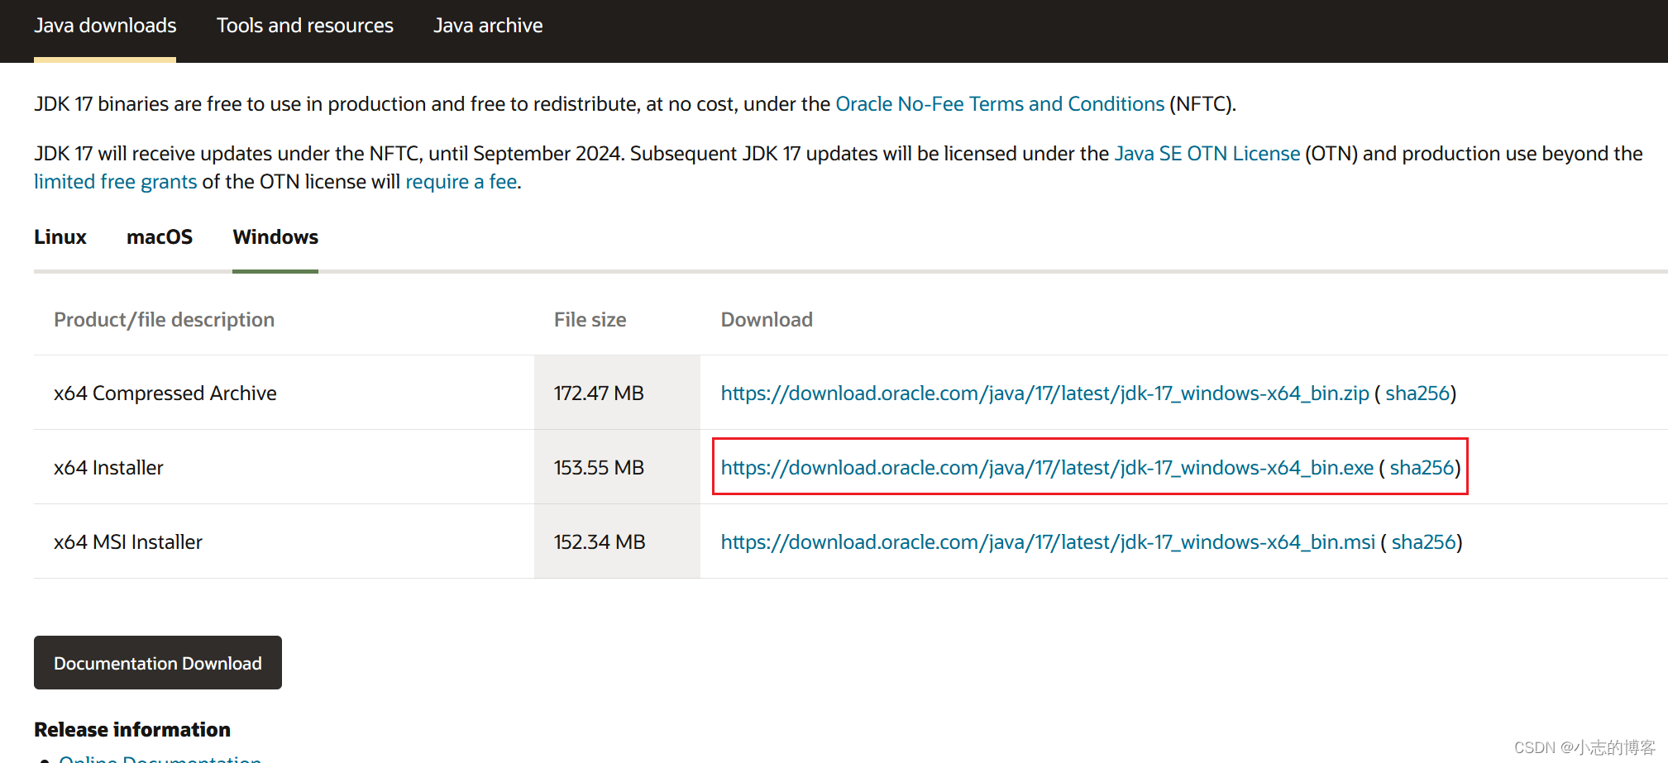Download the x64 Installer exe file
The height and width of the screenshot is (763, 1668).
pyautogui.click(x=1047, y=468)
